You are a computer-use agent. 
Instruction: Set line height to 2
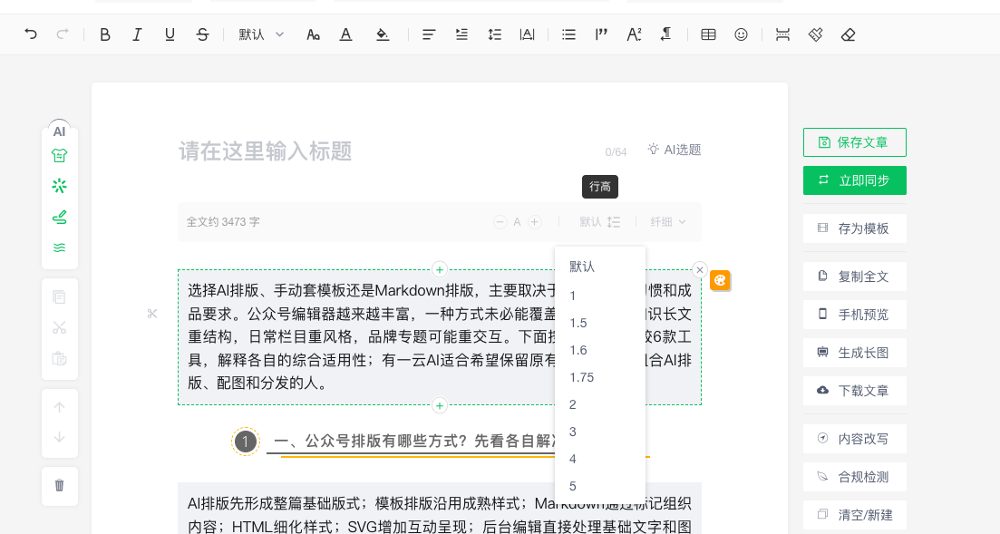600,404
